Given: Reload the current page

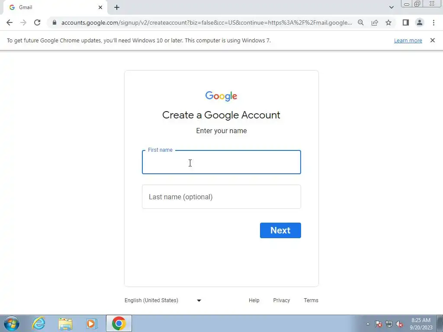Looking at the screenshot, I should (x=37, y=22).
